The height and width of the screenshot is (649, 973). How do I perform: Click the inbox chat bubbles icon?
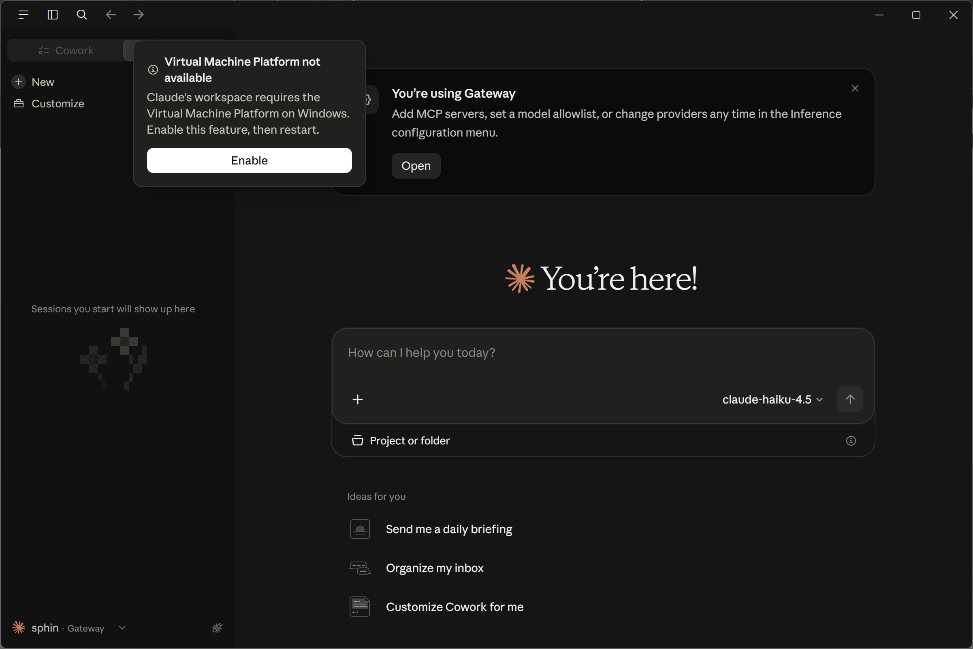[x=360, y=568]
